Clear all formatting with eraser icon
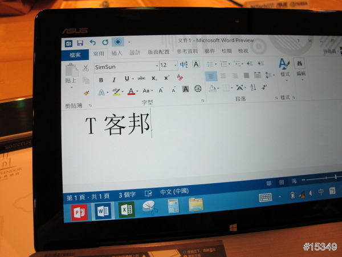 coord(180,77)
